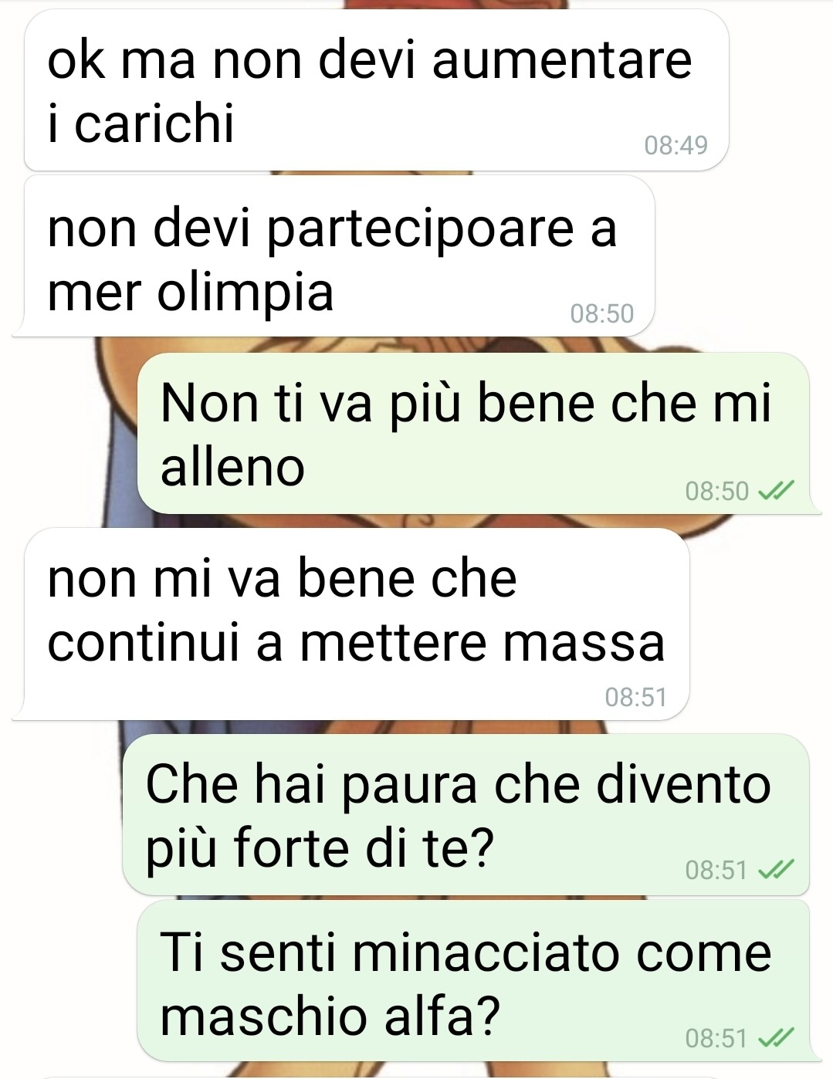Screen dimensions: 833x1079
Task: Click the word 'olimpia' in the received message
Action: pos(245,294)
